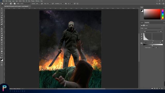Image resolution: width=165 pixels, height=93 pixels.
Task: Open the RGB channel dropdown
Action: tap(151, 32)
